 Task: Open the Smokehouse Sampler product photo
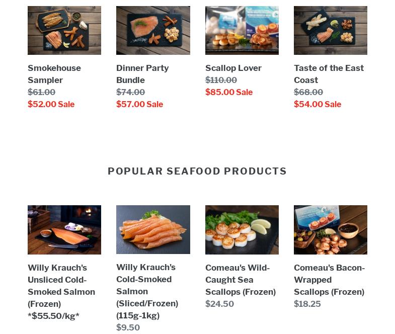coord(64,30)
